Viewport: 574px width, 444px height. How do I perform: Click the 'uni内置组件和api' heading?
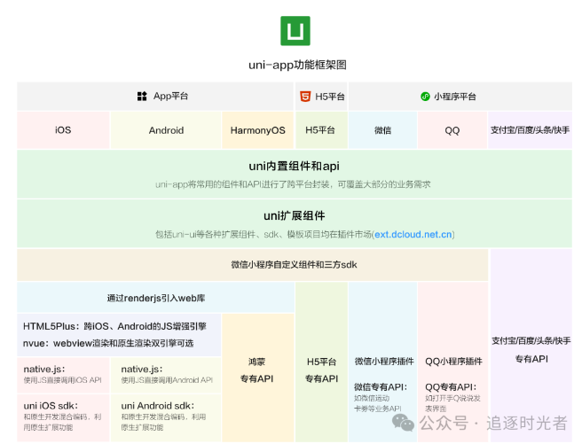[294, 167]
